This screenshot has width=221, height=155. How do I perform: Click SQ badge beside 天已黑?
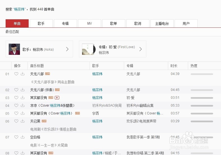coord(44,121)
